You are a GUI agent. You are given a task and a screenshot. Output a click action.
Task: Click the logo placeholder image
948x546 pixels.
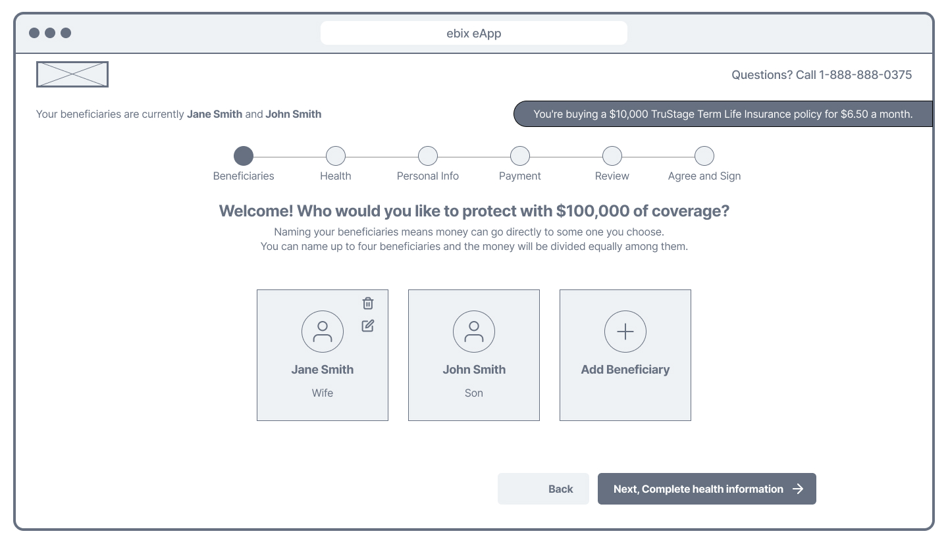click(x=72, y=74)
